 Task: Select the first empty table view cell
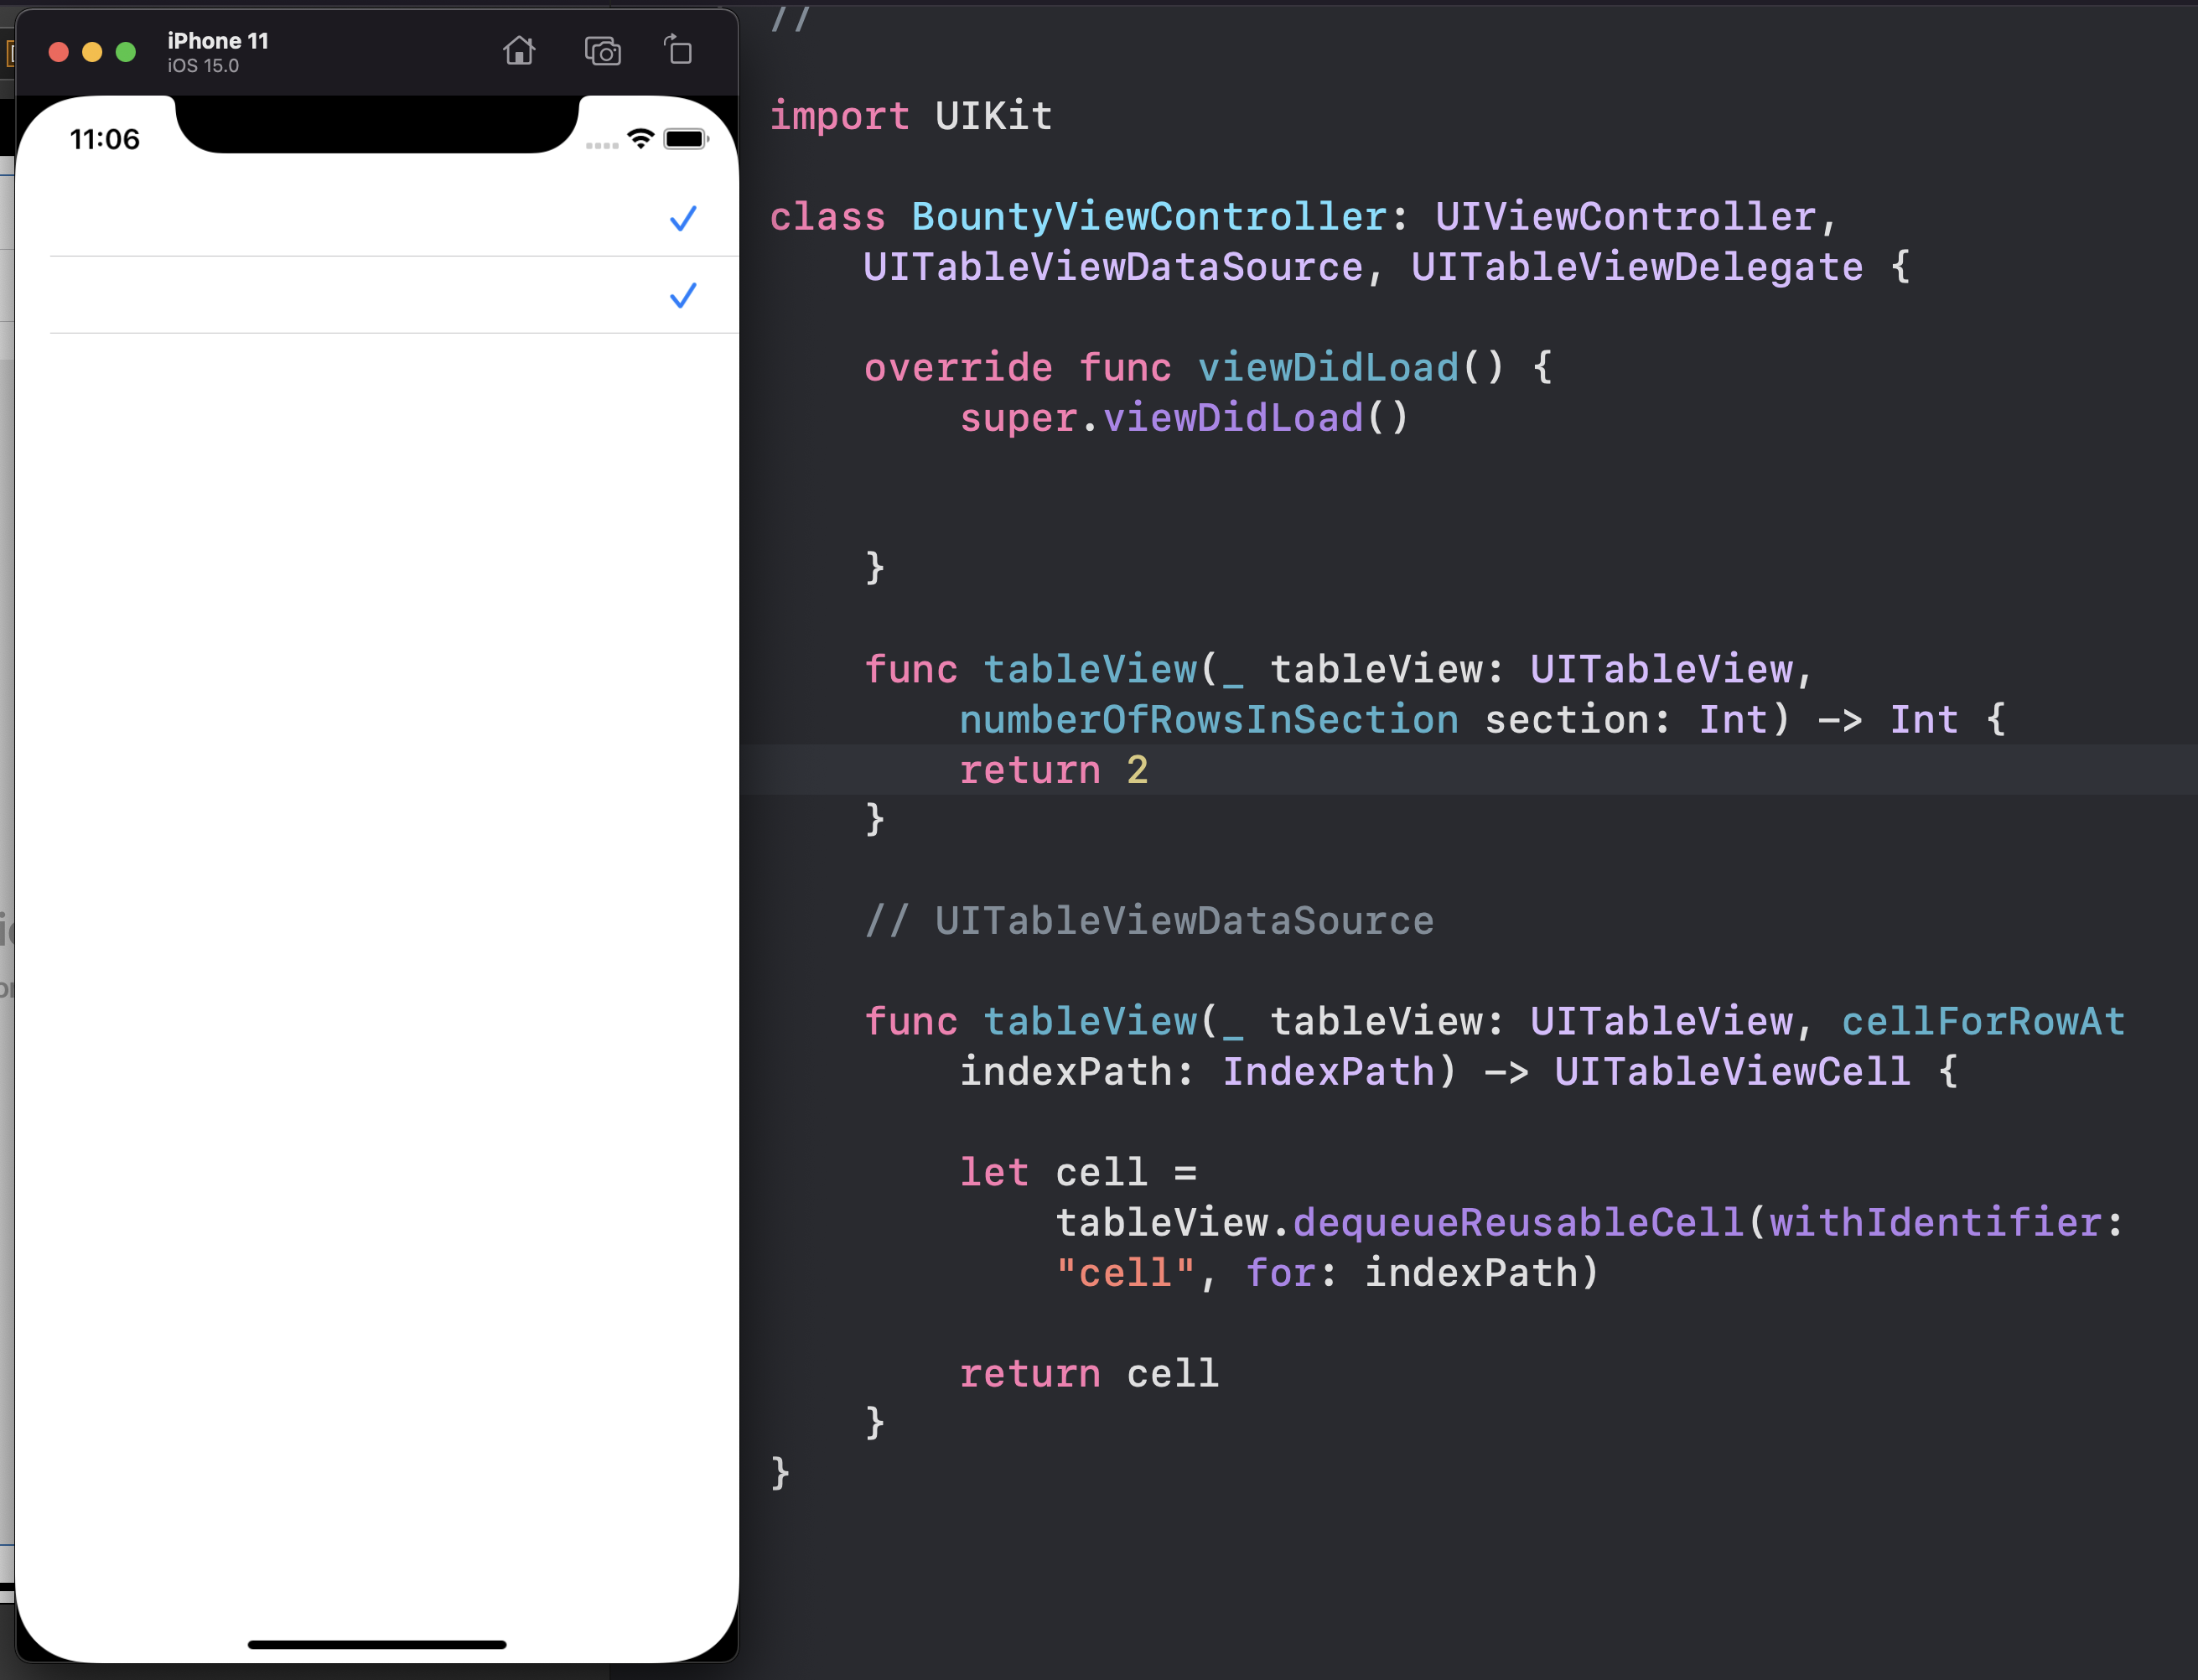tap(340, 219)
